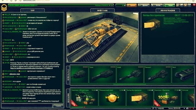The height and width of the screenshot is (110, 196).
Task: Click the 12 500 price on experience item
Action: [x=121, y=90]
